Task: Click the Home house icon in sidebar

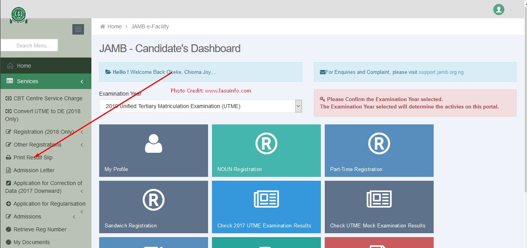Action: click(10, 66)
